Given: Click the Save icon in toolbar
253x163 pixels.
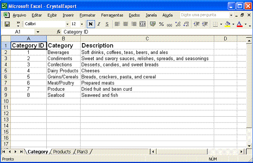Looking at the screenshot, I should pos(7,24).
